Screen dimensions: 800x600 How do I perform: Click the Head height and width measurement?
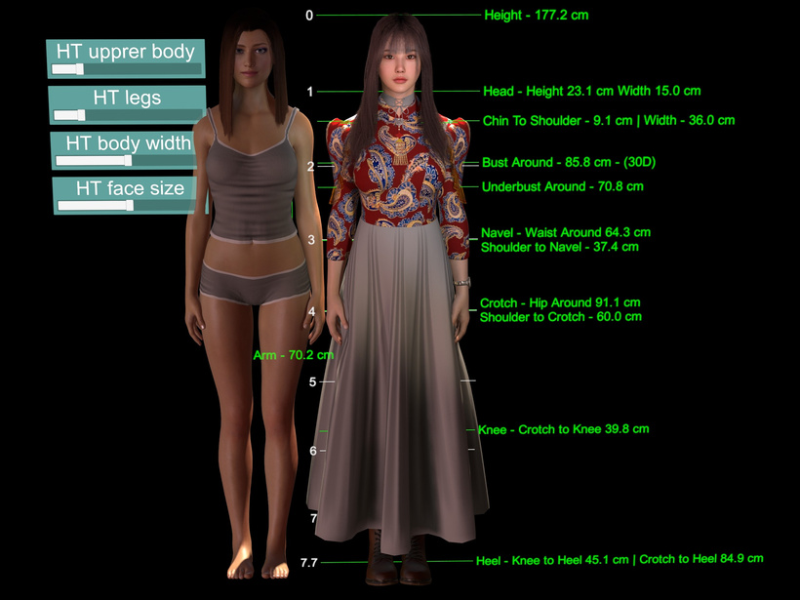(x=591, y=91)
